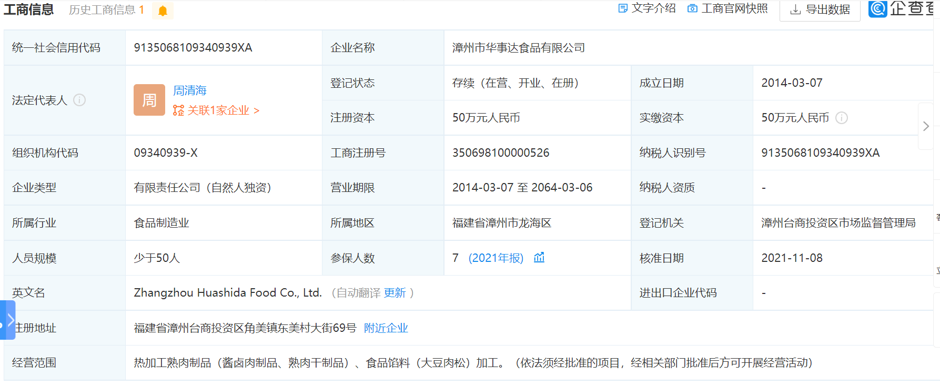Select credit code 9135068109340939XA in first row
The image size is (940, 386).
point(193,48)
